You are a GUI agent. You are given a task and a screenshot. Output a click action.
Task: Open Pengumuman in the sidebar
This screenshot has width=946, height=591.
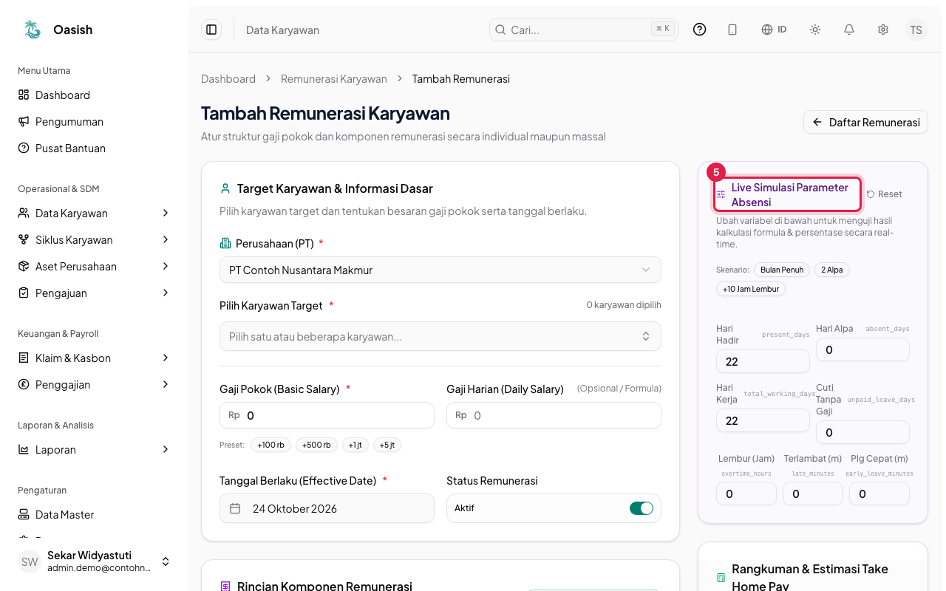coord(95,122)
